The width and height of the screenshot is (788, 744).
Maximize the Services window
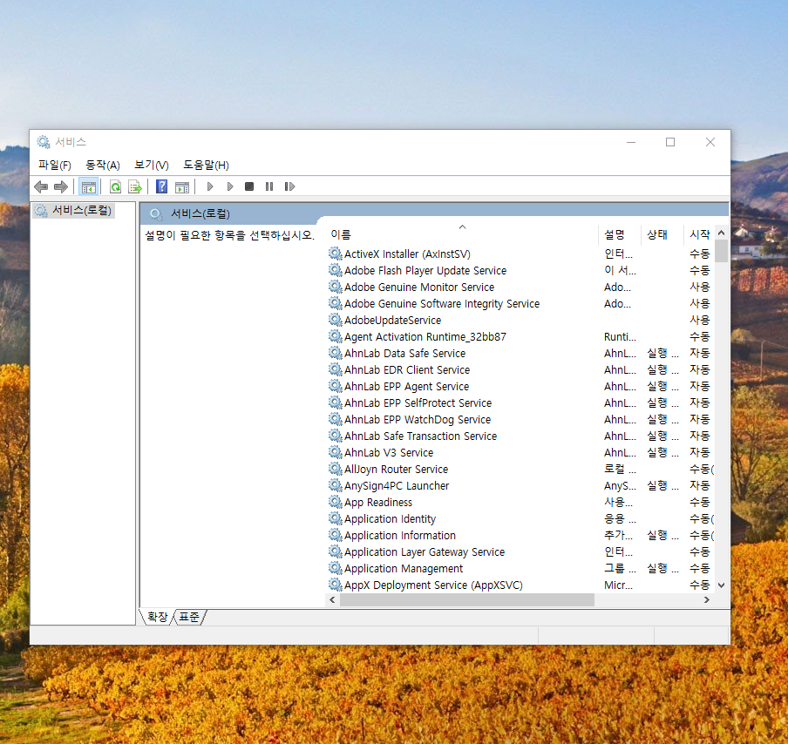(x=670, y=142)
